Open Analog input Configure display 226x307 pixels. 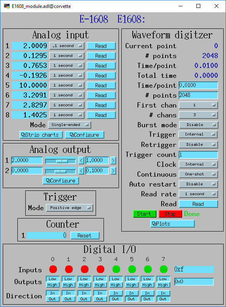pyautogui.click(x=85, y=135)
